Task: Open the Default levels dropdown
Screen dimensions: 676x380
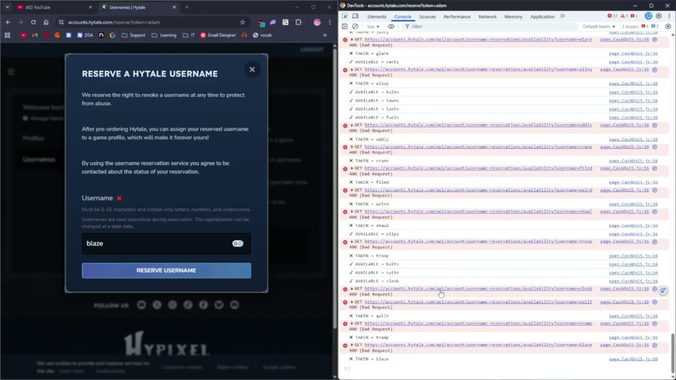Action: tap(599, 26)
